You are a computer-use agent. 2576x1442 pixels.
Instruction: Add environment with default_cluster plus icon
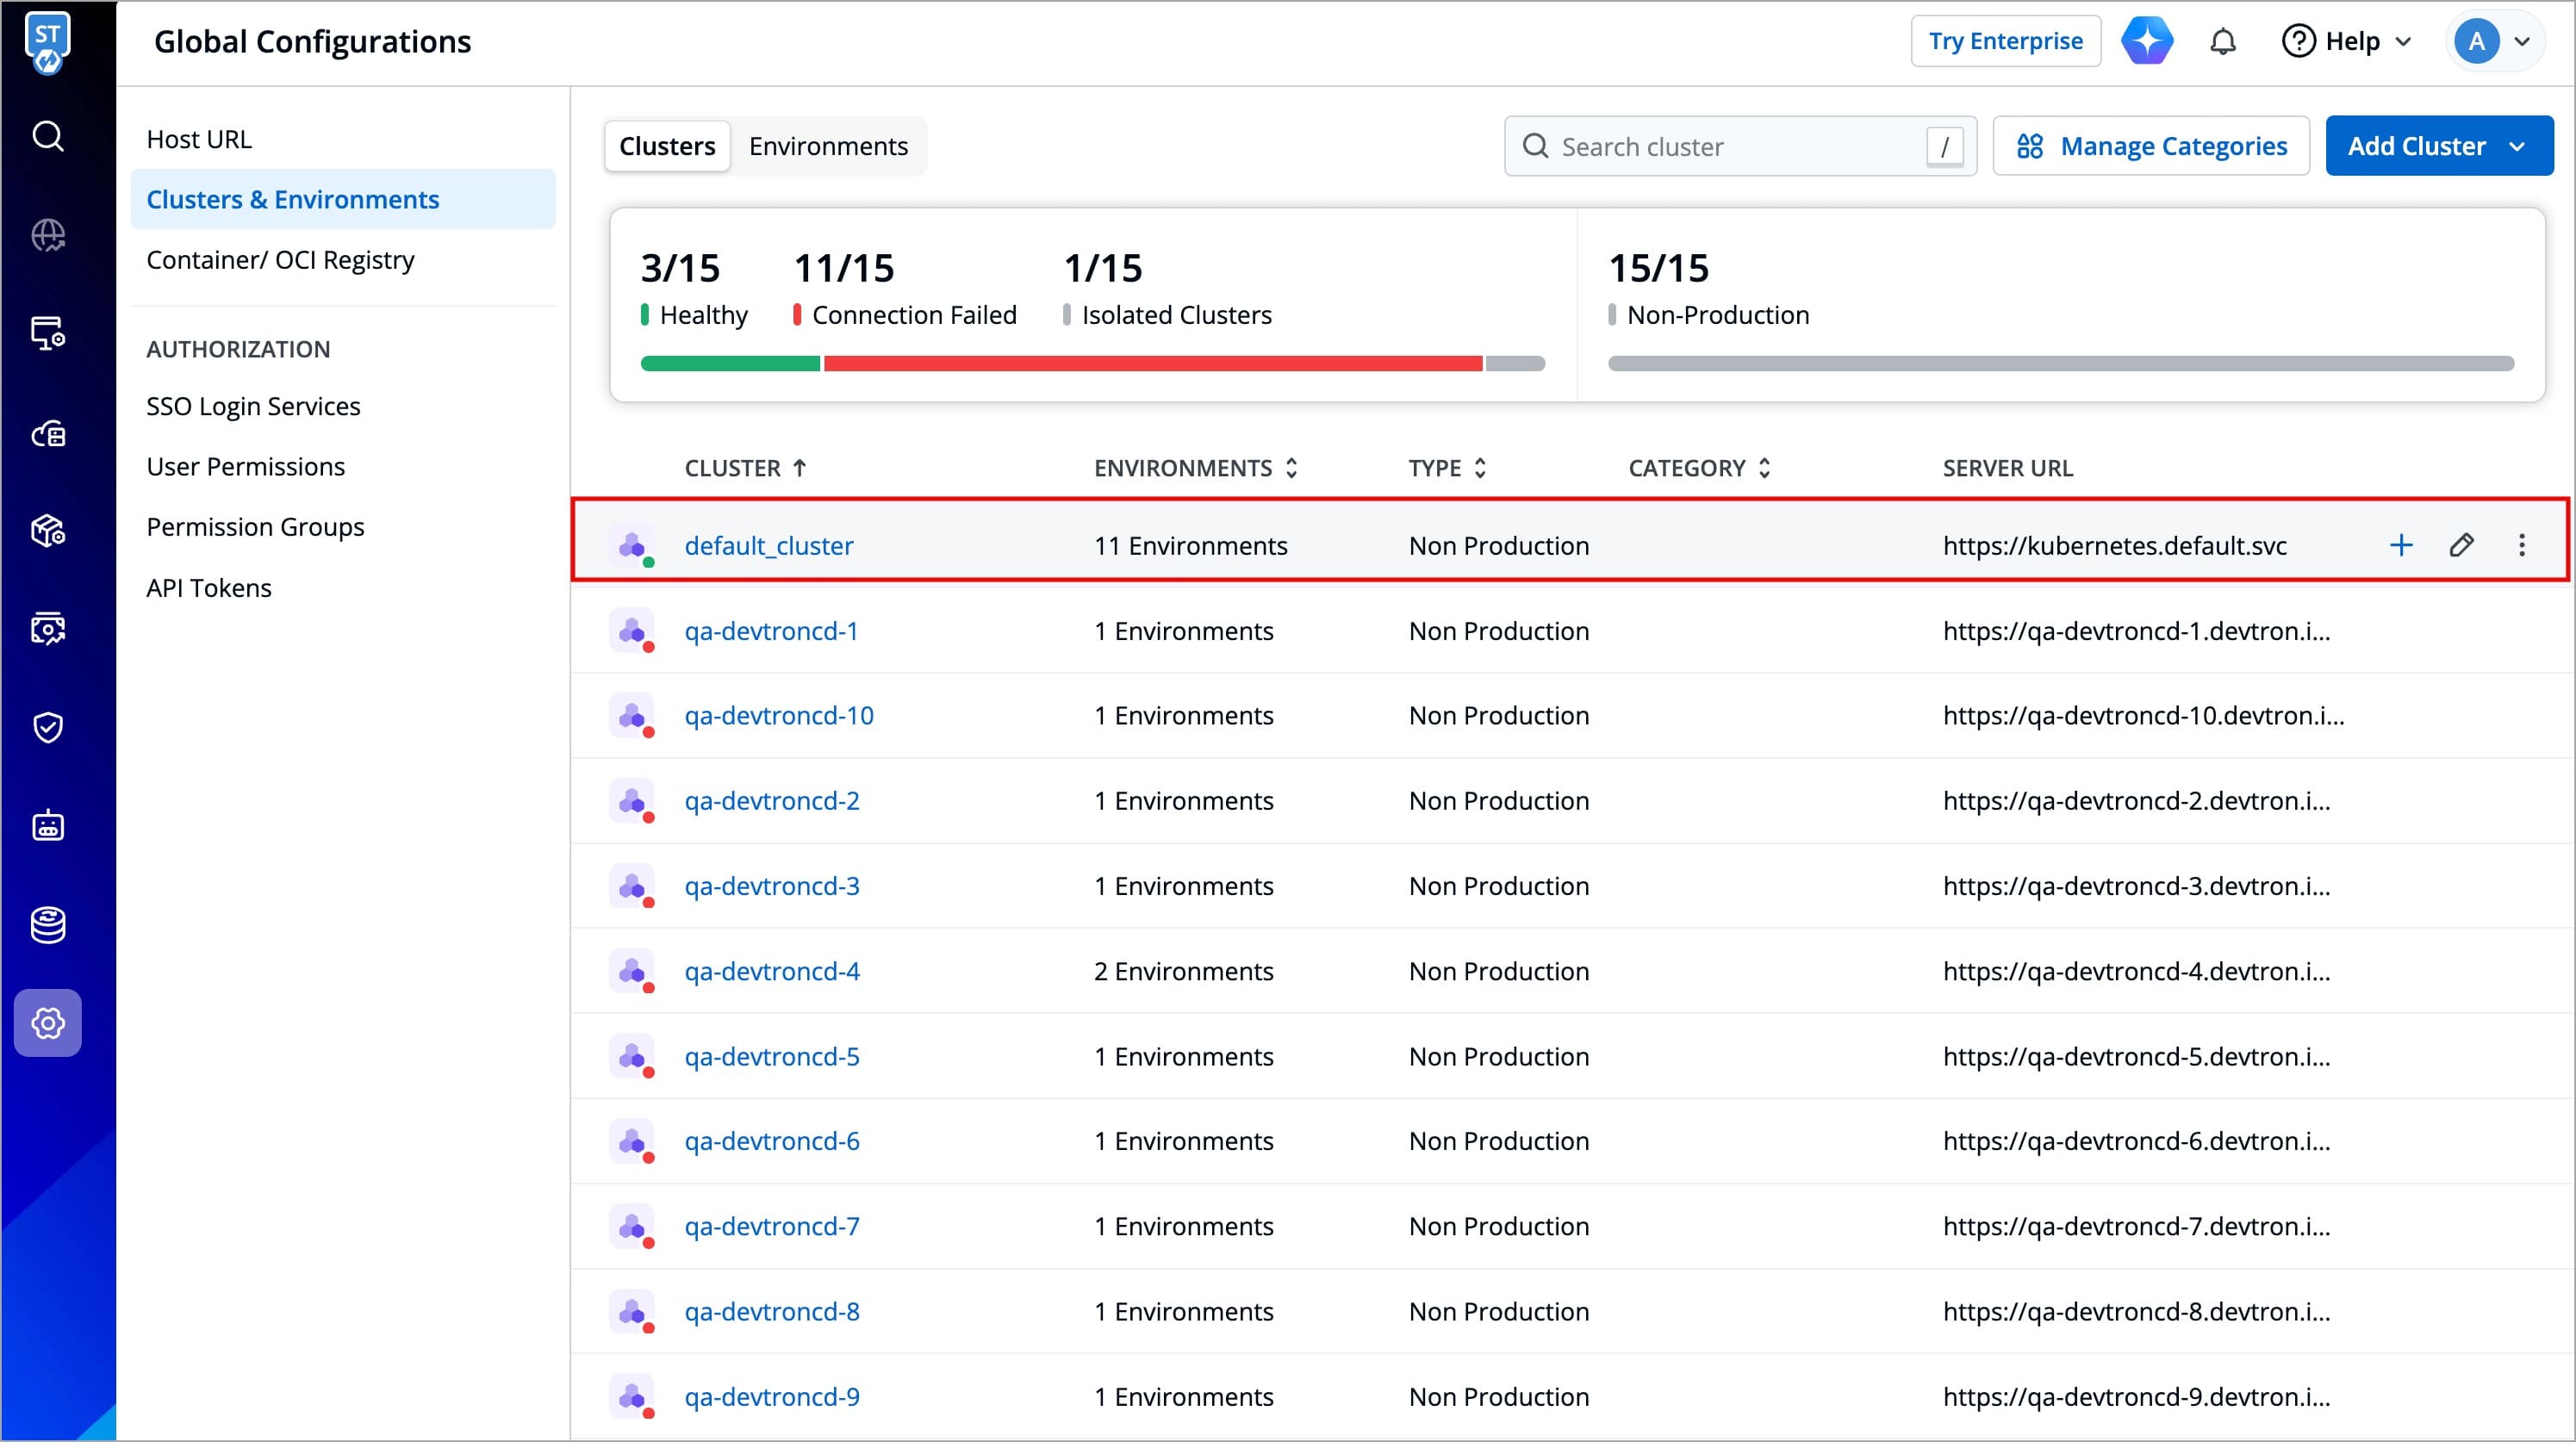(x=2400, y=545)
